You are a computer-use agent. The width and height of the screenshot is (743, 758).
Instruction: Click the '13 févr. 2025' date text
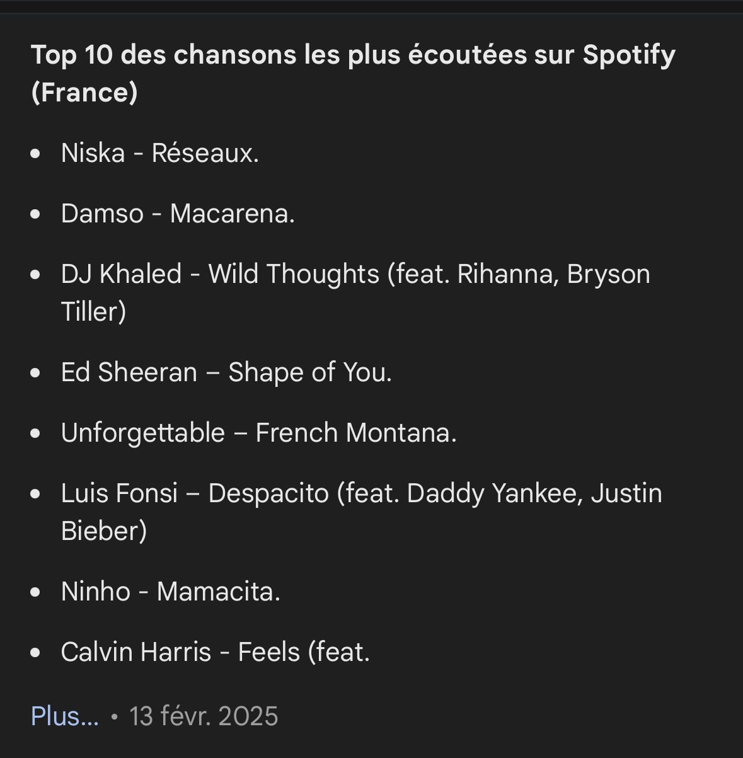tap(204, 716)
